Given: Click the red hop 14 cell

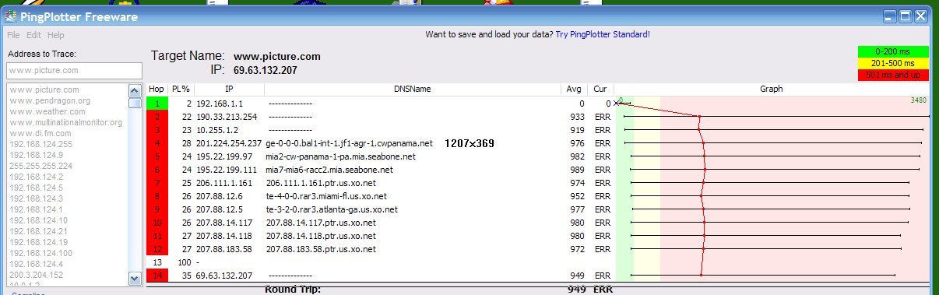Looking at the screenshot, I should point(156,276).
